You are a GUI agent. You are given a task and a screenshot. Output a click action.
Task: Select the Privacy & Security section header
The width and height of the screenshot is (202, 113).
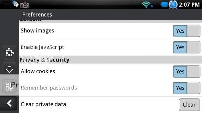[45, 60]
